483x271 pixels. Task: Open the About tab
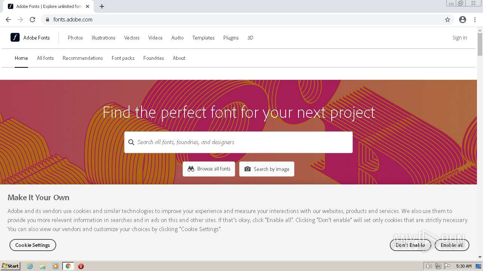coord(179,58)
